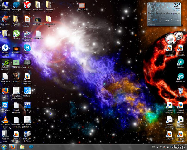This screenshot has height=150, width=187.
Task: Start µTorrent from its desktop icon
Action: click(x=16, y=33)
